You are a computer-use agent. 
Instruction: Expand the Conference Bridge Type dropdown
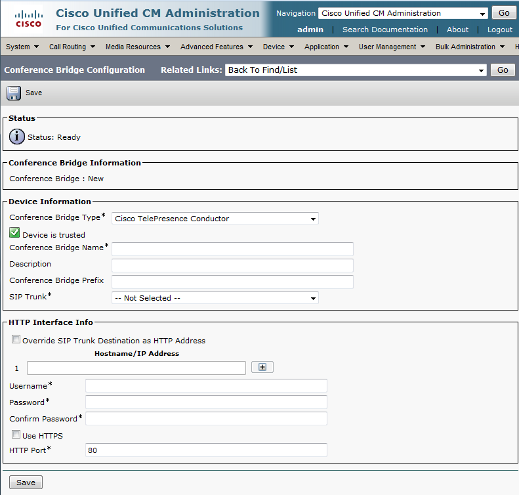(215, 219)
